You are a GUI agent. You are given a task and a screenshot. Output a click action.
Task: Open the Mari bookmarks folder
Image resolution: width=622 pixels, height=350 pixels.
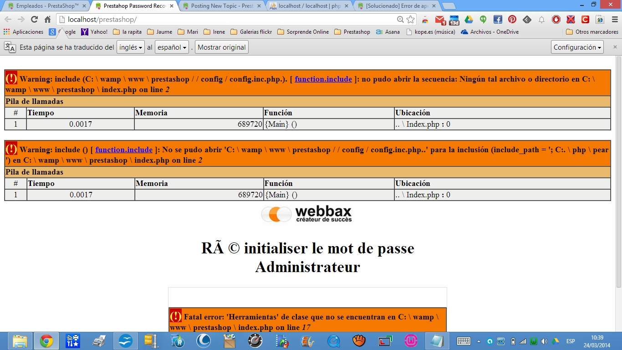188,32
